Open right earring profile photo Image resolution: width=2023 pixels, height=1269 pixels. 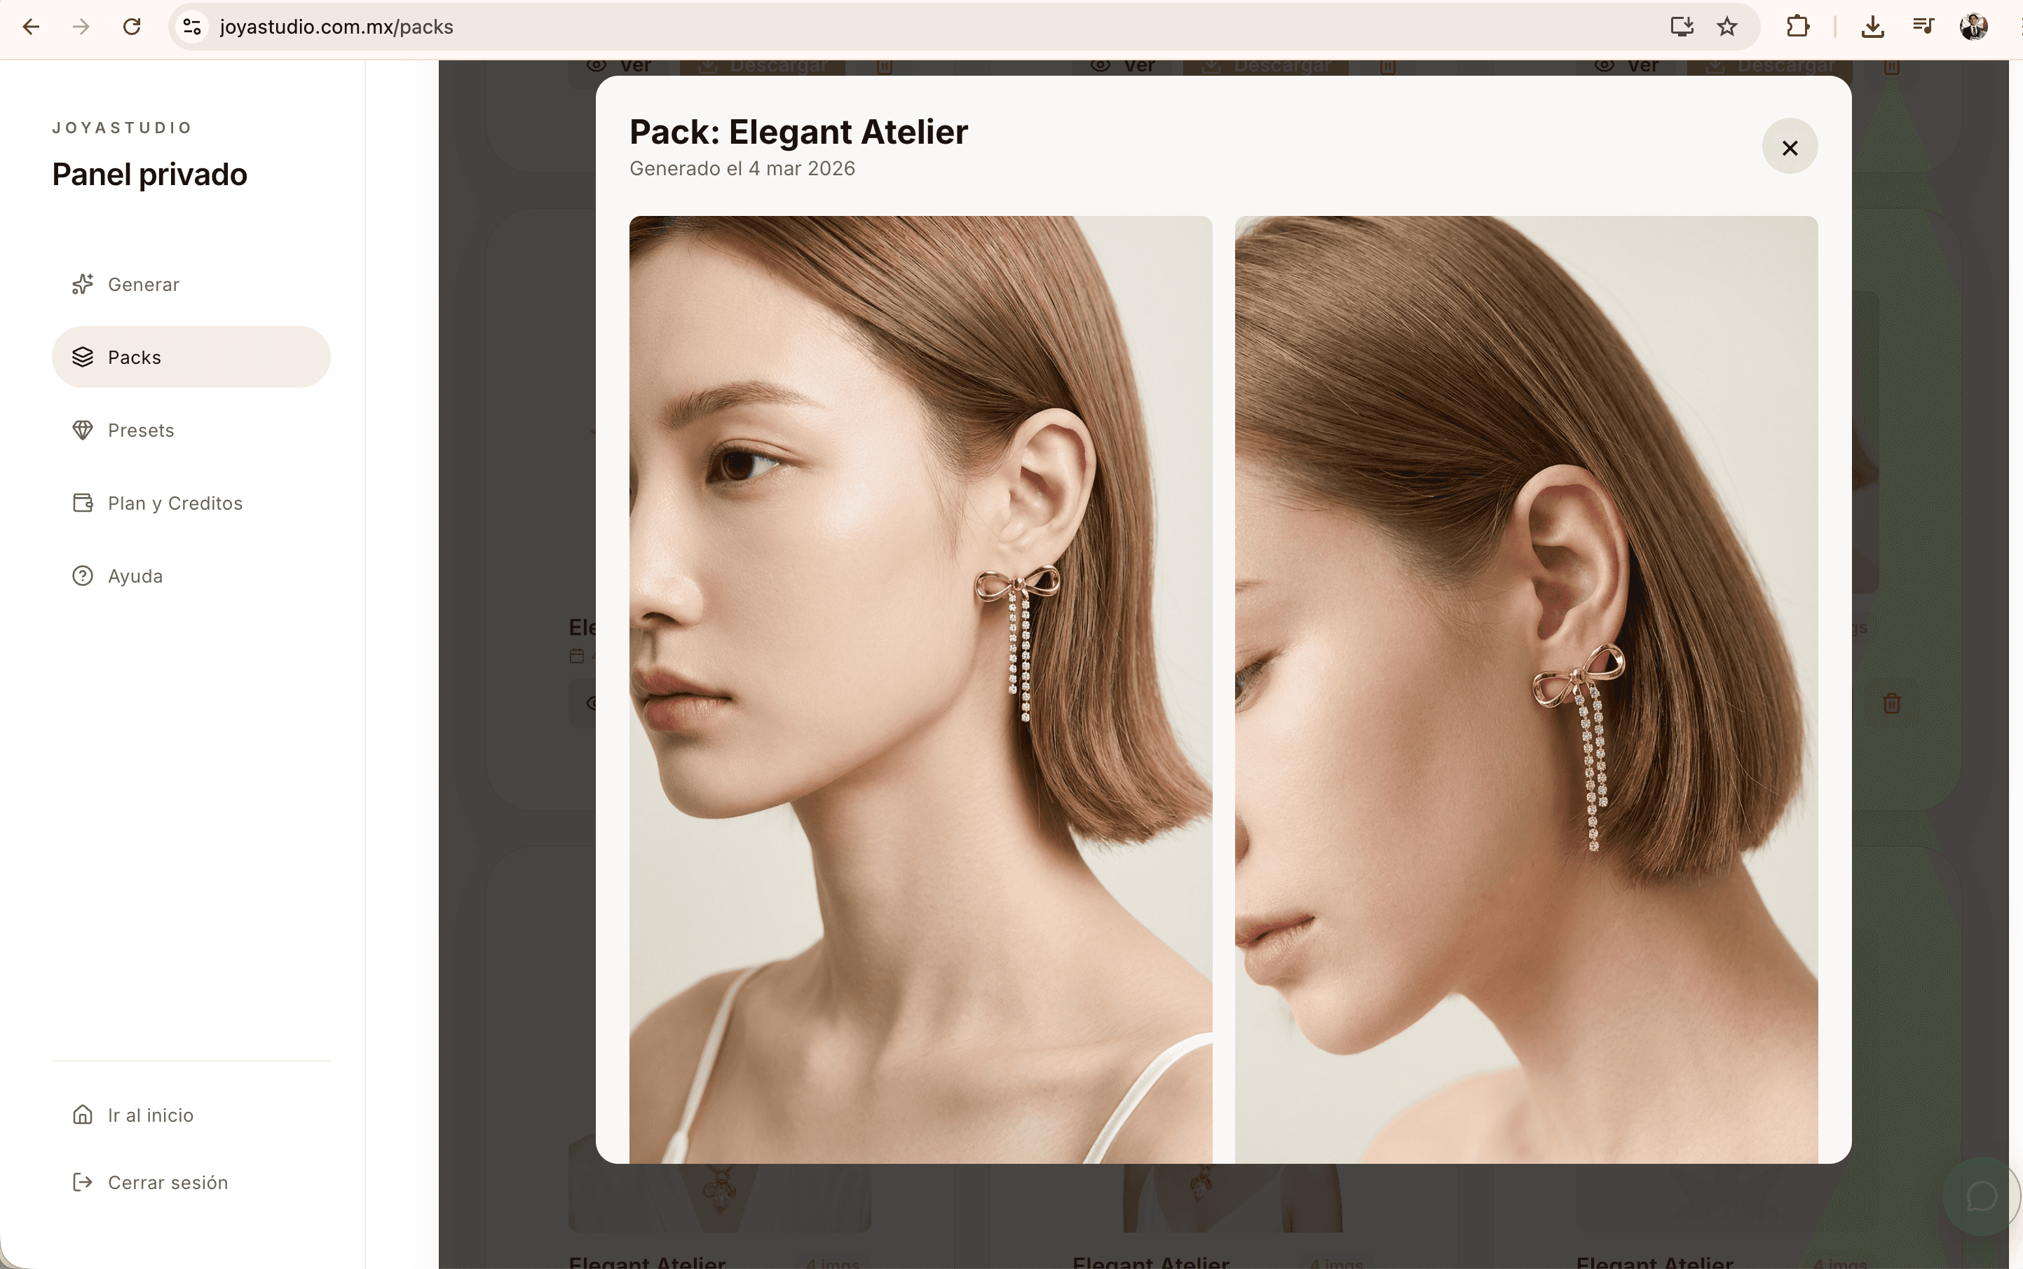[x=1525, y=688]
